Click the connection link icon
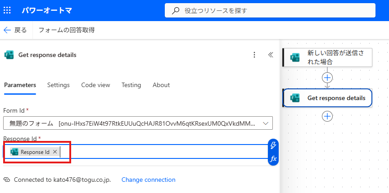Screen dimensions: 389x193 (7, 180)
